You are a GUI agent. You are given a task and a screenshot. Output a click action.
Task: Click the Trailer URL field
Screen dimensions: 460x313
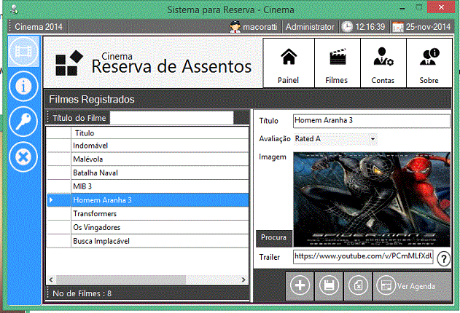point(363,257)
